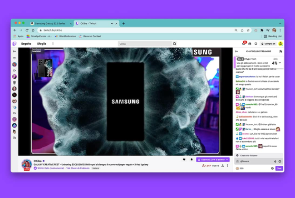This screenshot has height=198, width=295.
Task: Open the Twitch home logo
Action: point(15,44)
